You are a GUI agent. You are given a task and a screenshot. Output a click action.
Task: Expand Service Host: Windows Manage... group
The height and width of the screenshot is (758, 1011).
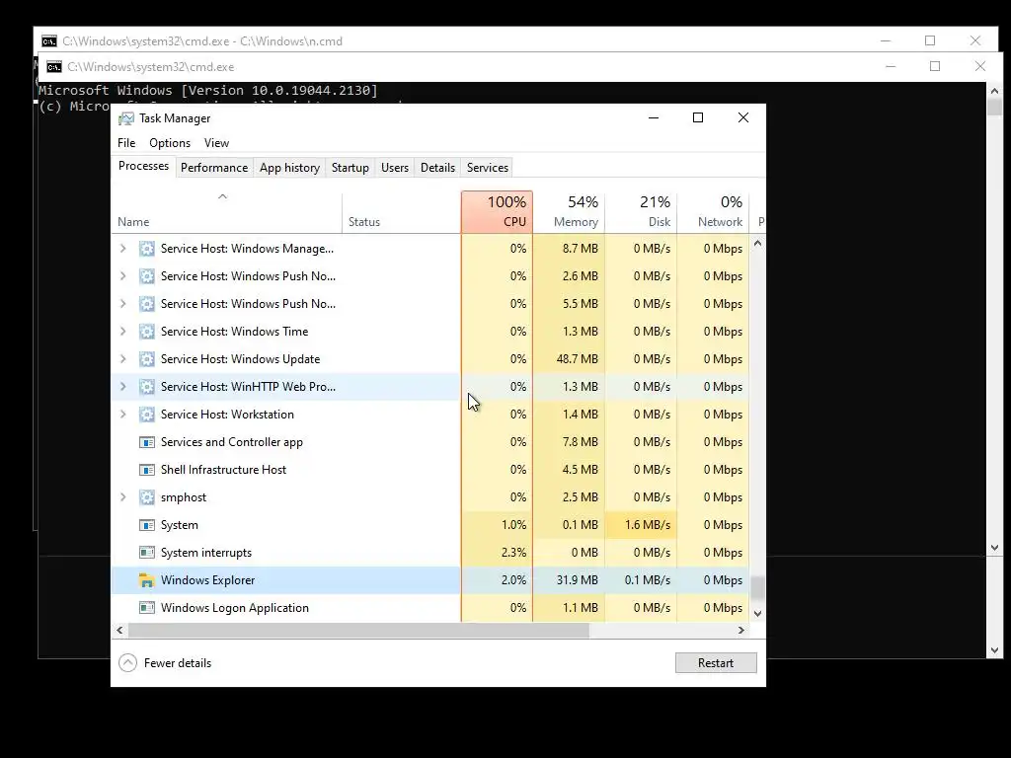click(x=123, y=249)
